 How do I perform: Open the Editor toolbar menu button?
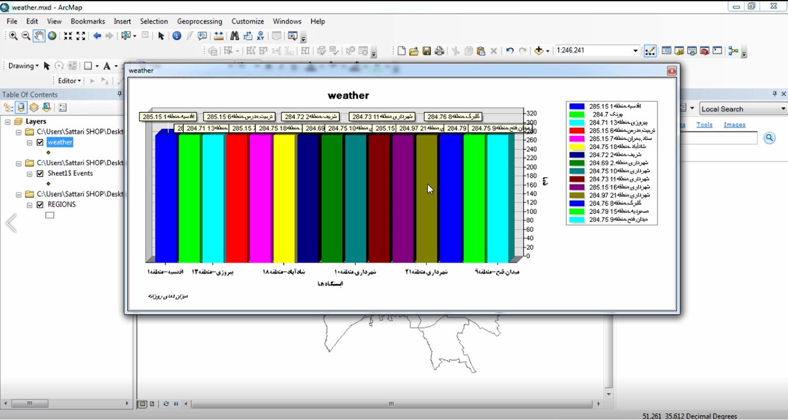click(69, 80)
